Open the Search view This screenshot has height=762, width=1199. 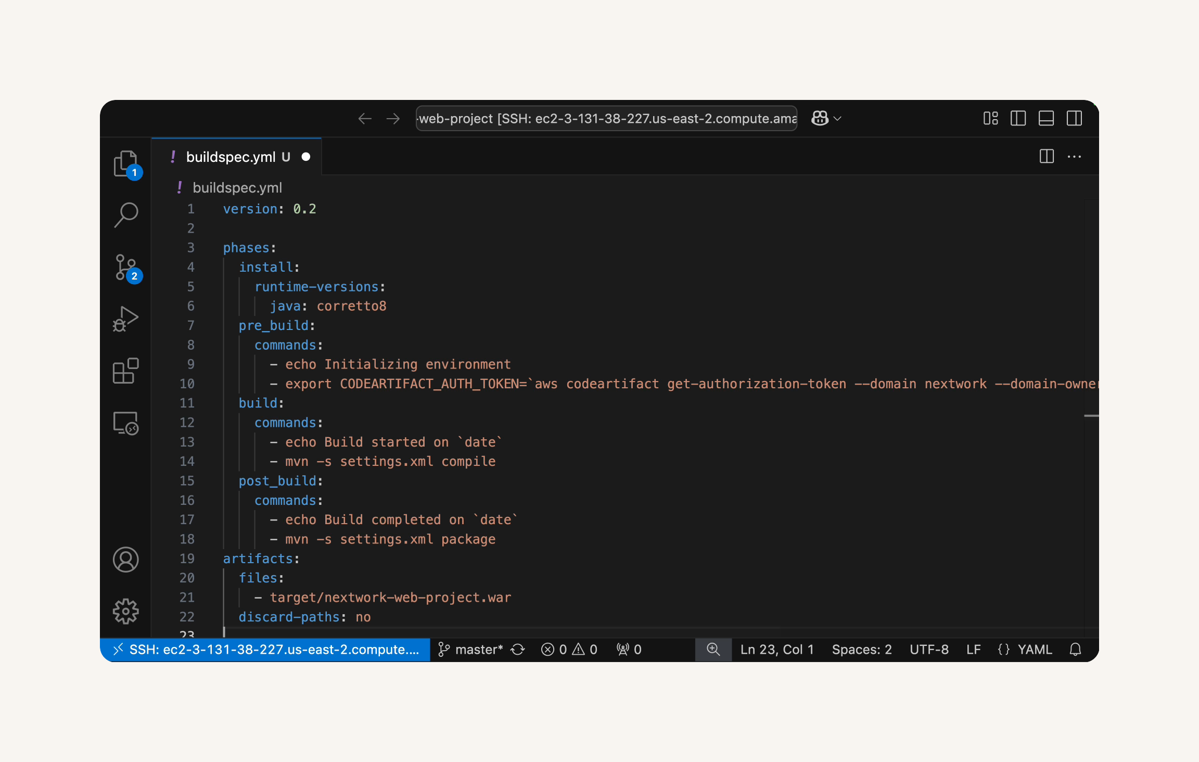(125, 215)
